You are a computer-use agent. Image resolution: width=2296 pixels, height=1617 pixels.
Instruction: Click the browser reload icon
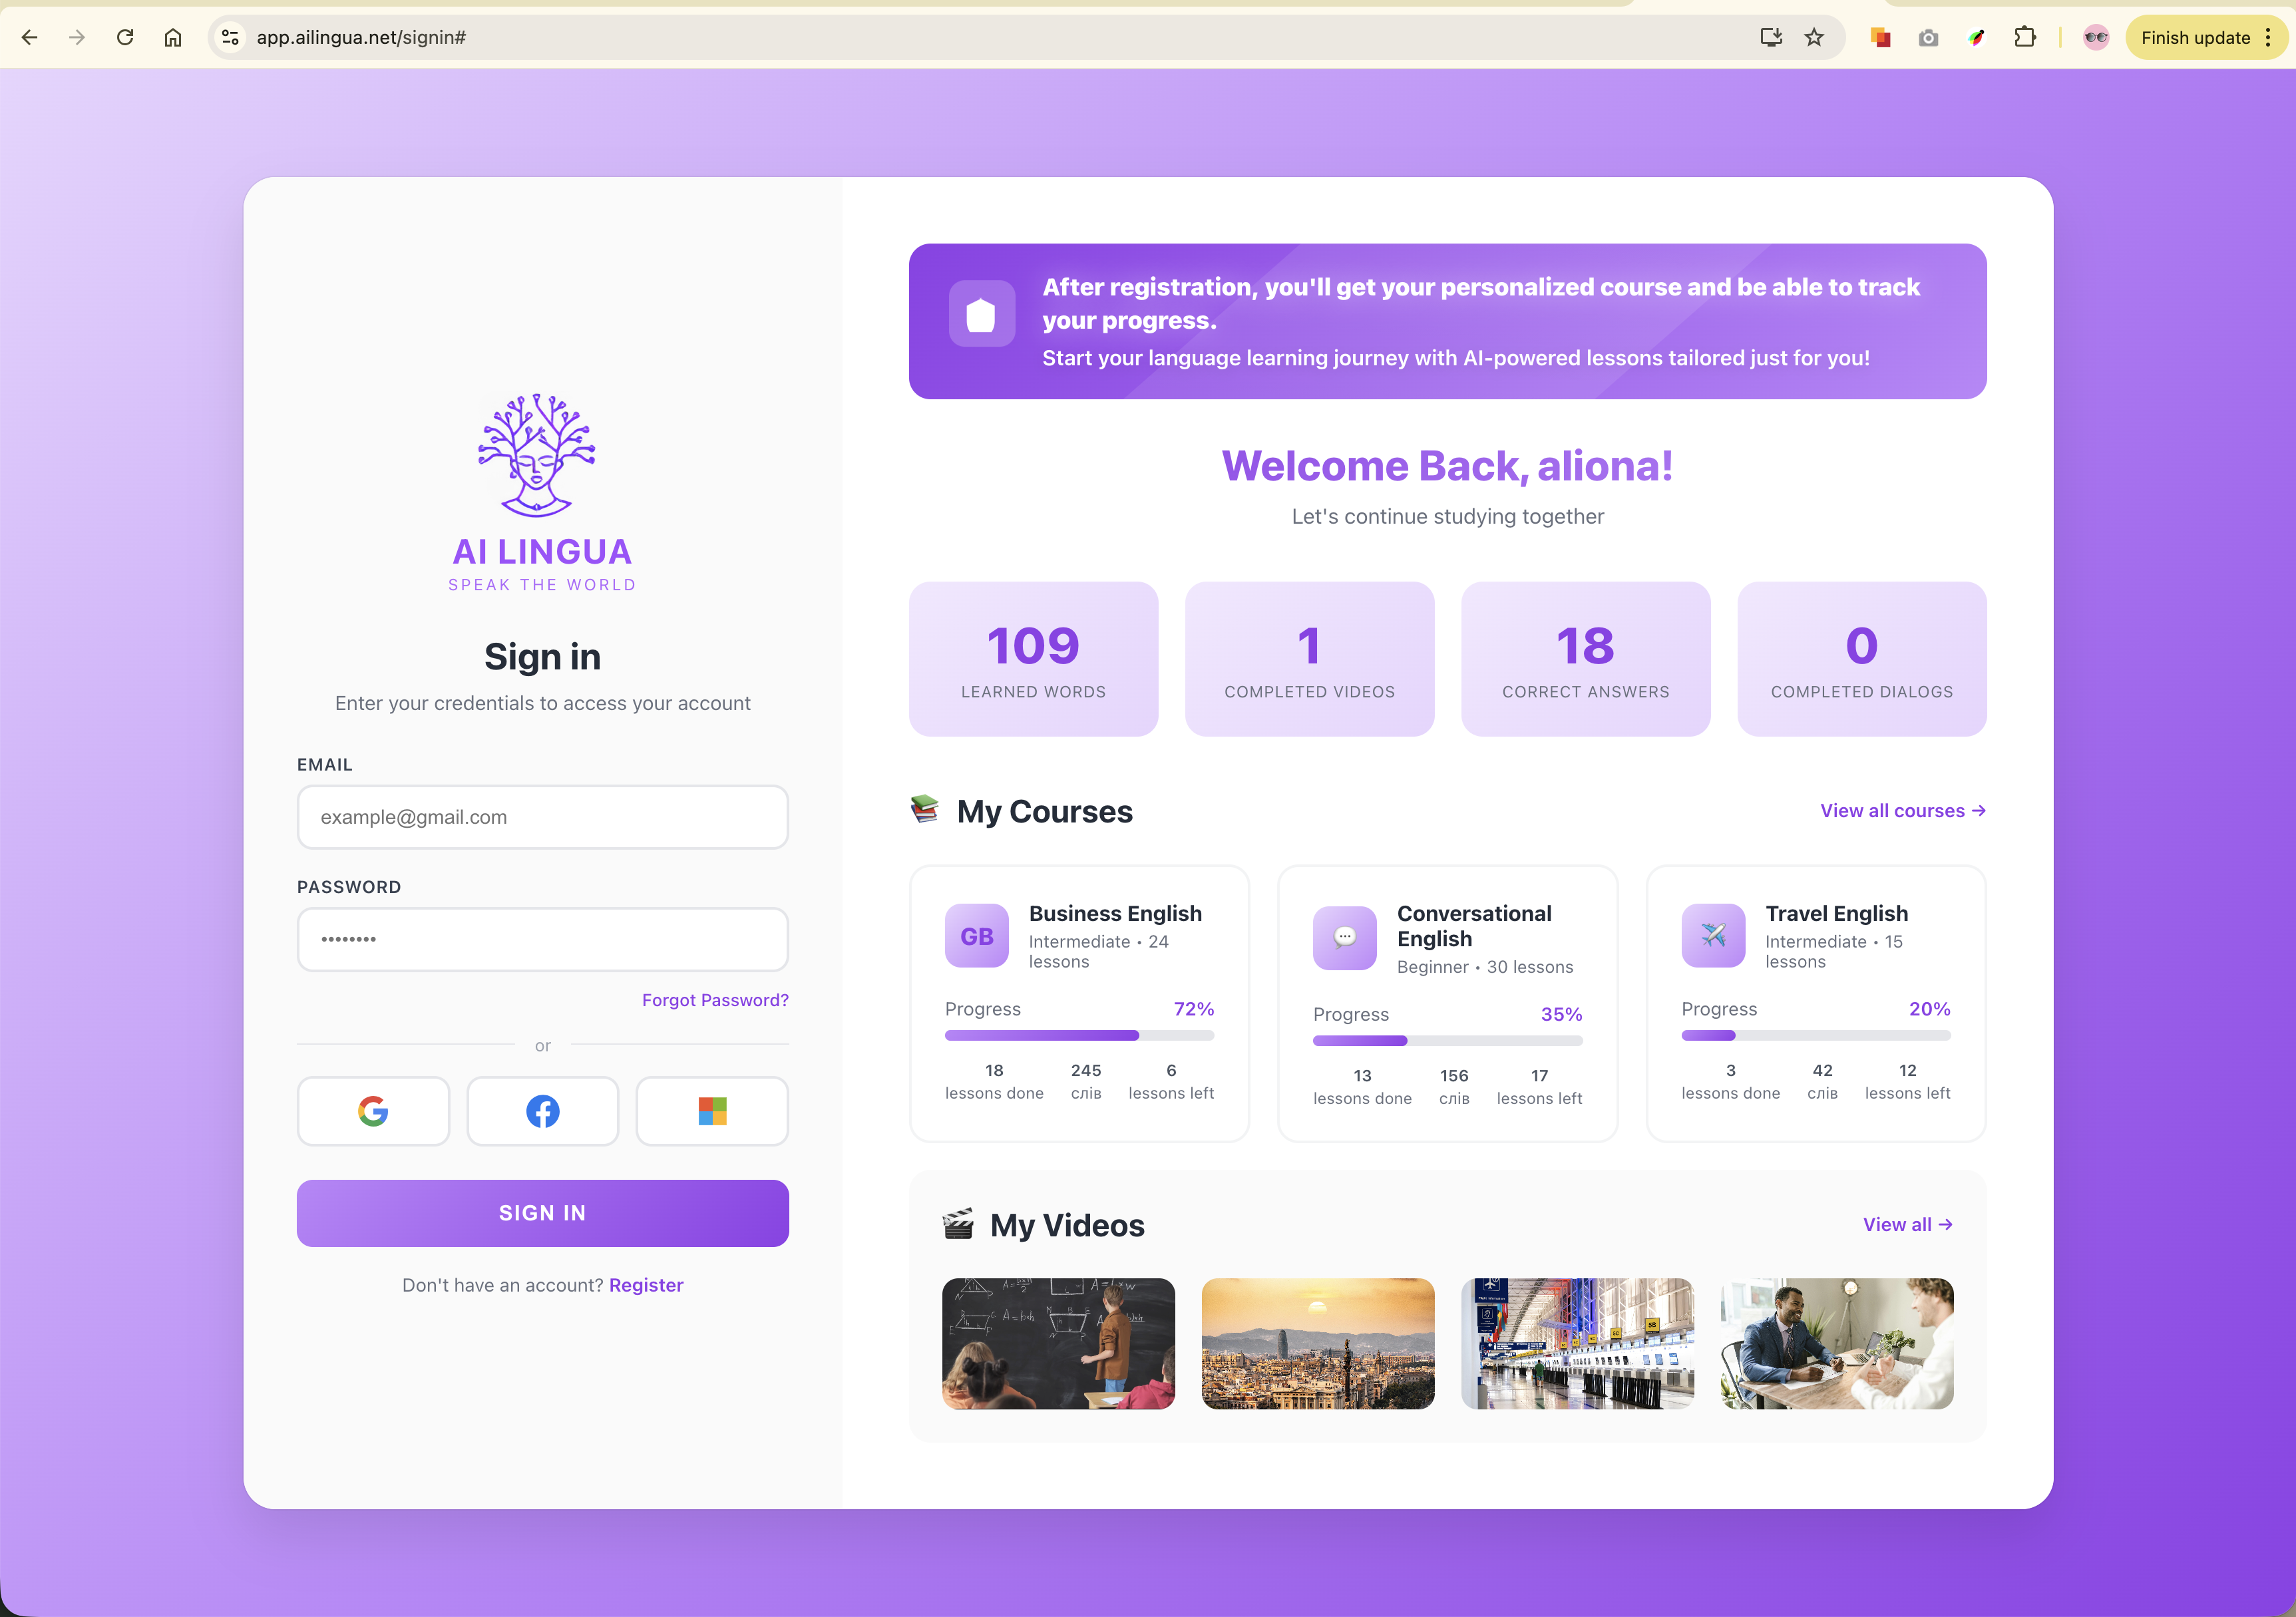125,38
